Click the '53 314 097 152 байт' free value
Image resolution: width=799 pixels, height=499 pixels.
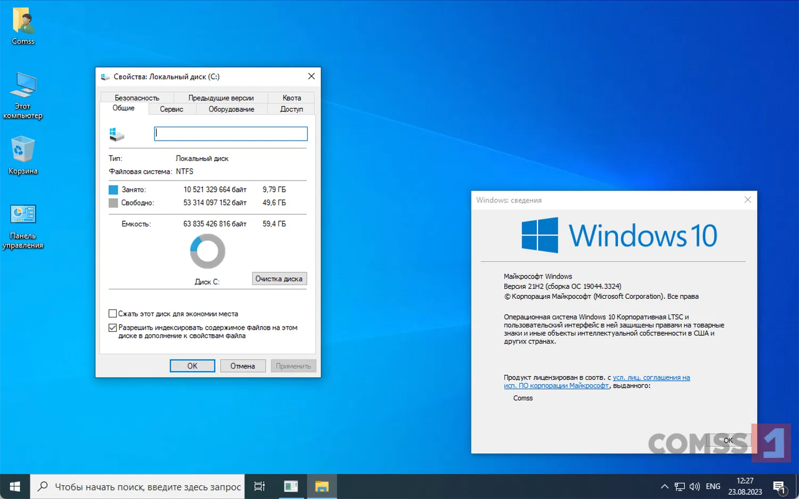click(215, 203)
